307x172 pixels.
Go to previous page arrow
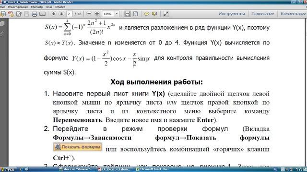coord(53,14)
